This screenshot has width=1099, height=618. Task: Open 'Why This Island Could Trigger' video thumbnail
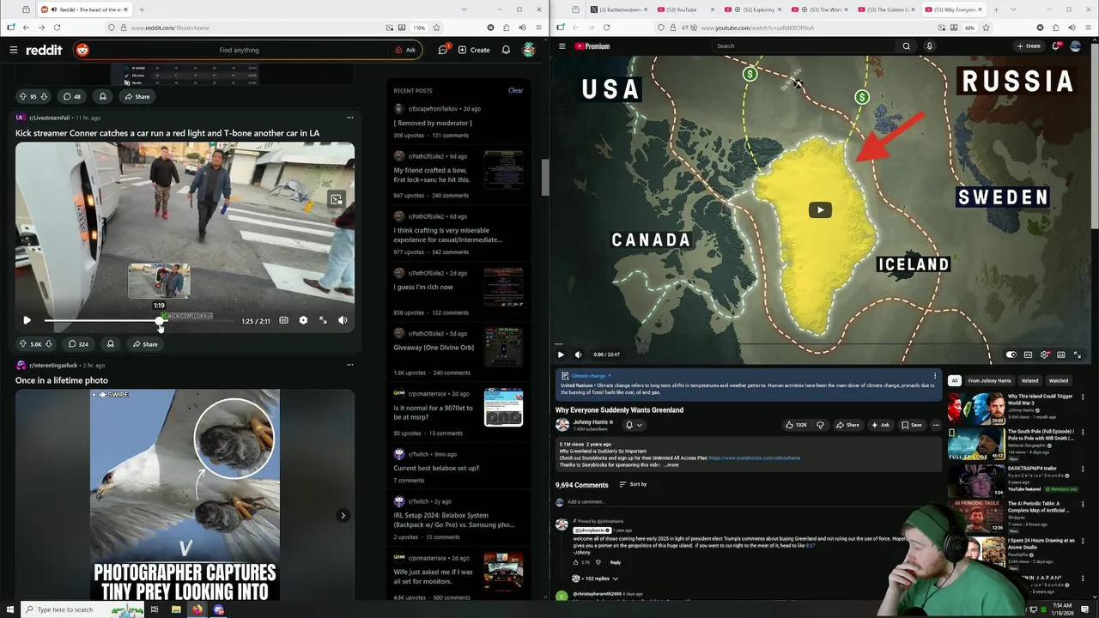pyautogui.click(x=976, y=409)
